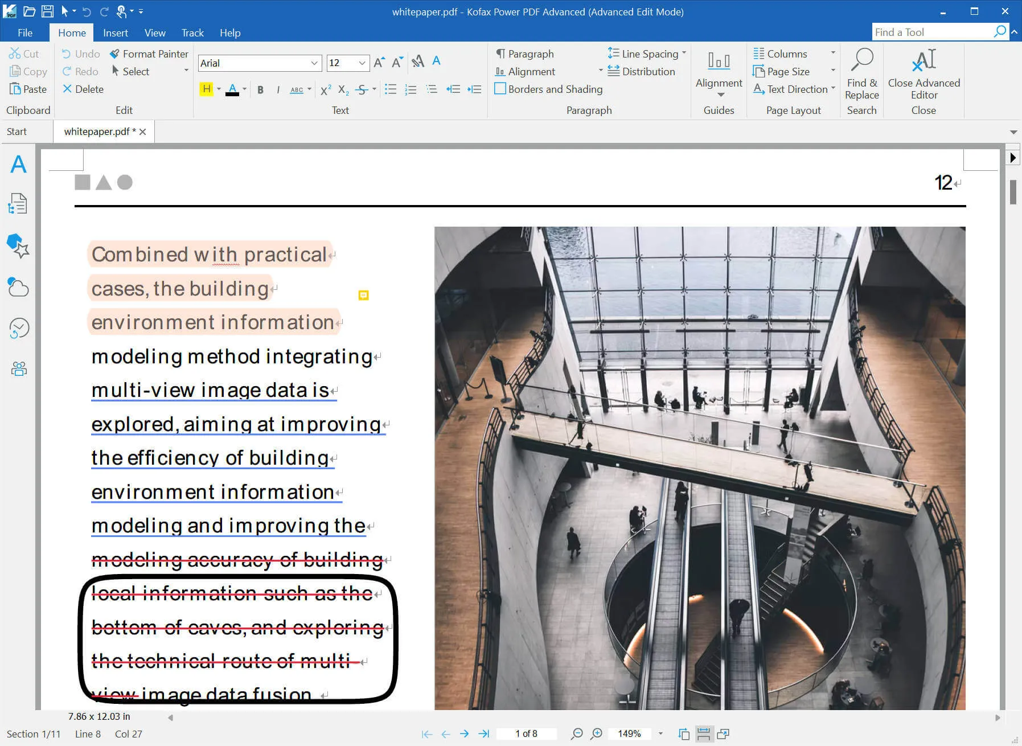Open the font size dropdown

[362, 63]
